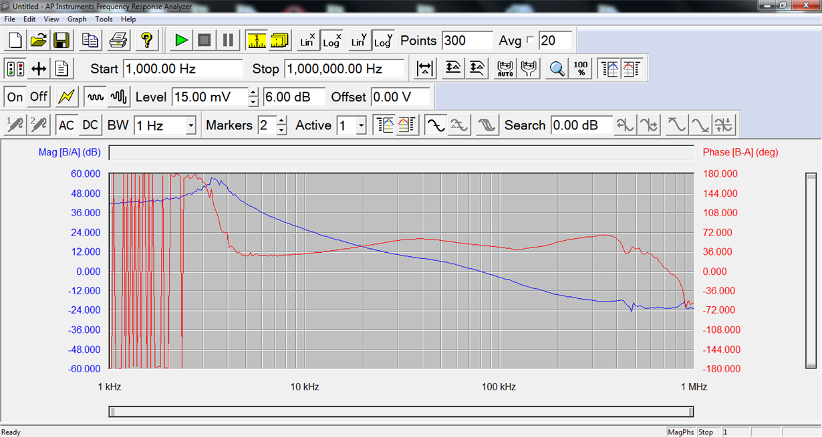The image size is (822, 437).
Task: Create a new file with the blank page icon
Action: point(15,40)
